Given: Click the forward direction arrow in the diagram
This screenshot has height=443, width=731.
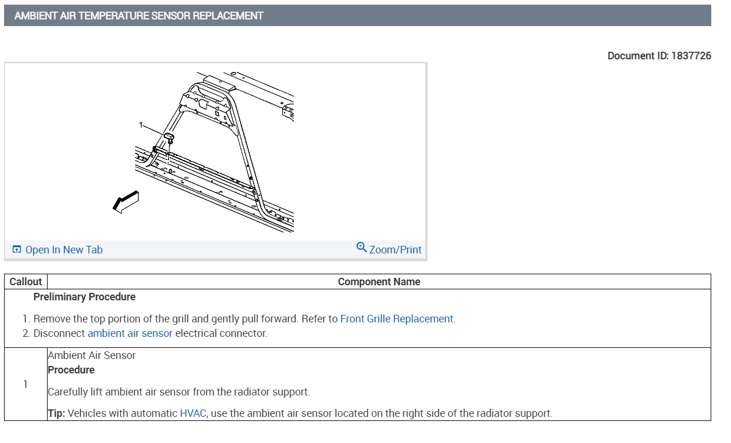Looking at the screenshot, I should [126, 201].
